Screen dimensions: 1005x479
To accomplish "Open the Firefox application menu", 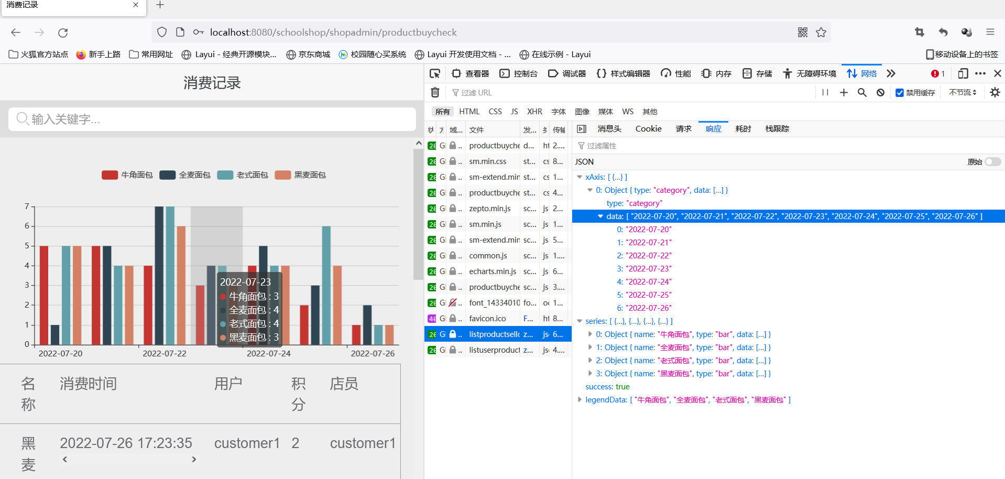I will pos(990,32).
